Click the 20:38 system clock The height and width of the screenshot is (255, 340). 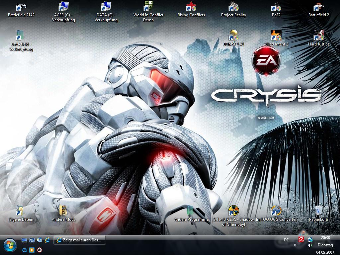[x=325, y=238]
